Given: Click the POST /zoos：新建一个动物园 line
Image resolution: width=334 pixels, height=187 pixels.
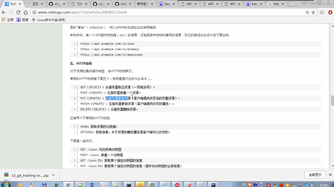Looking at the screenshot, I should 102,155.
